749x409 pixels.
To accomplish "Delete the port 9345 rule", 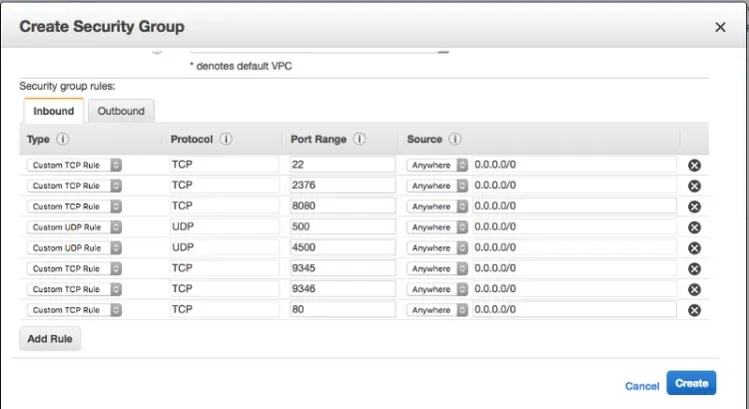I will 694,269.
